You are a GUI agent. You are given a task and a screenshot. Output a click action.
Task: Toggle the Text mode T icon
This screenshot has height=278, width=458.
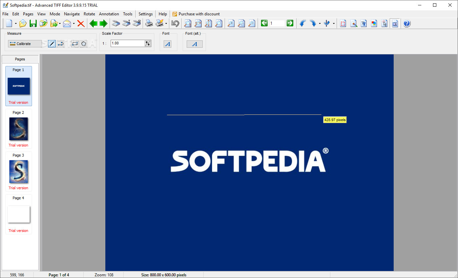point(364,23)
